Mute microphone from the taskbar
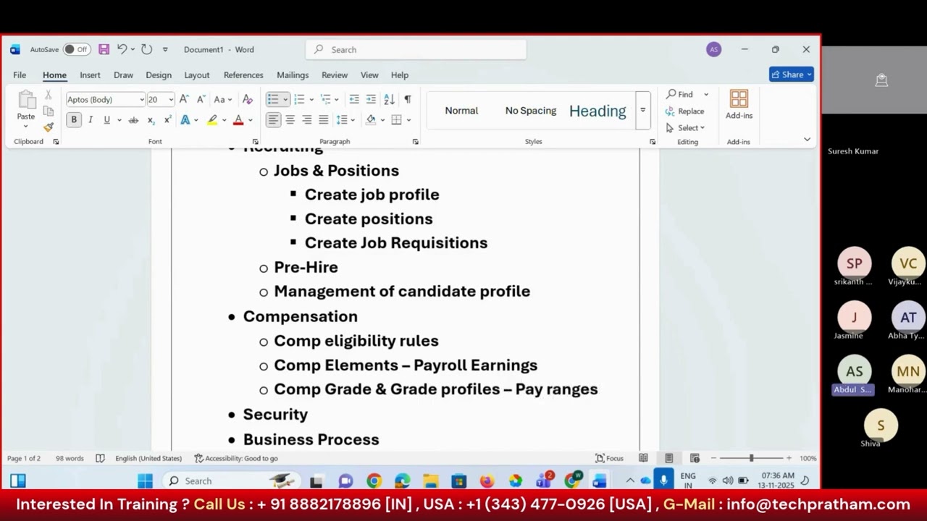The image size is (927, 521). pos(663,480)
